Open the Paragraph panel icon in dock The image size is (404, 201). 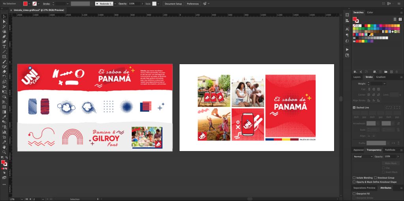coord(347,35)
